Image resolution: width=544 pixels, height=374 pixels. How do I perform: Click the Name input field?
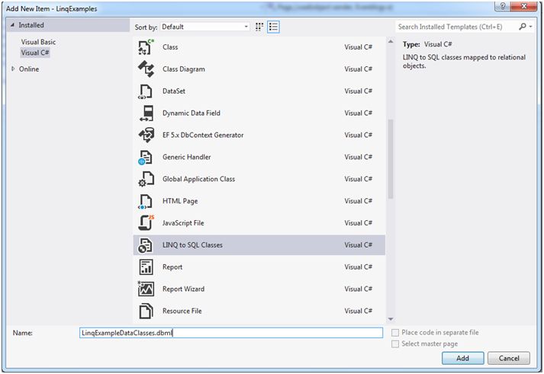pos(231,333)
